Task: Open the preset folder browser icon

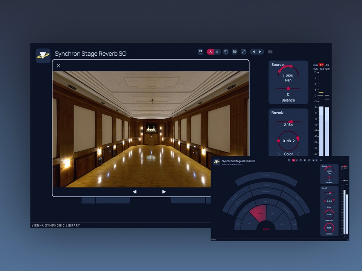Action: pyautogui.click(x=270, y=52)
